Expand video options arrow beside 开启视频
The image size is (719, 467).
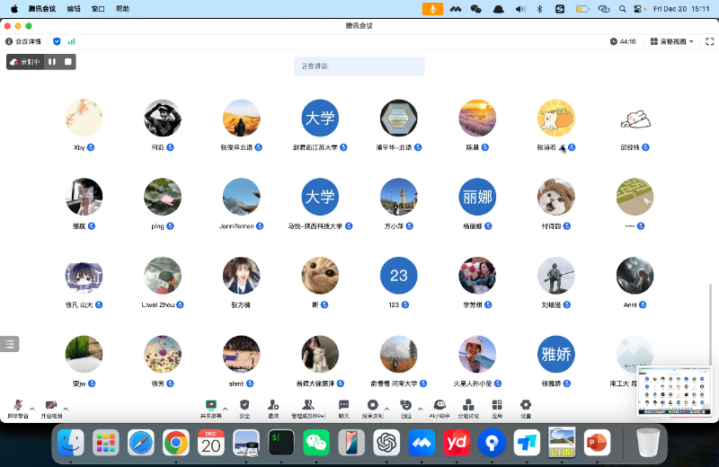click(x=66, y=409)
